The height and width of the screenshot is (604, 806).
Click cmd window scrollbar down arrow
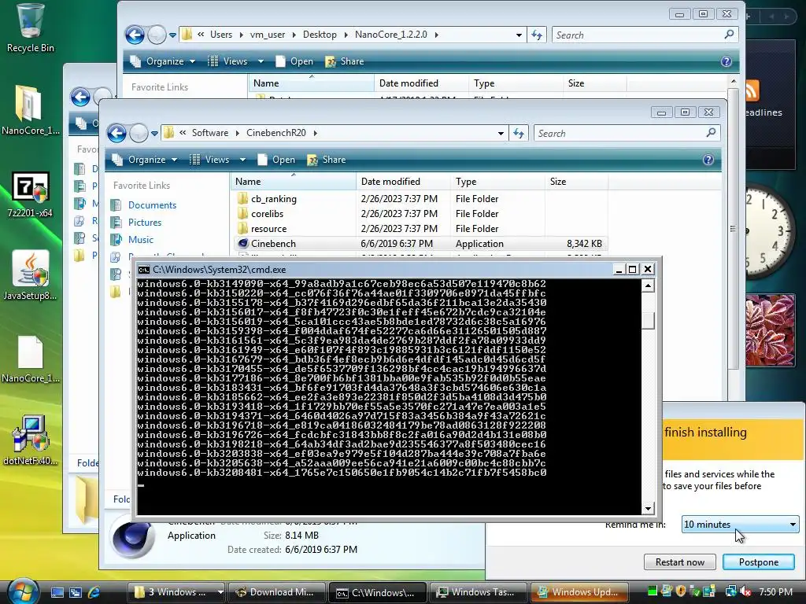coord(648,508)
